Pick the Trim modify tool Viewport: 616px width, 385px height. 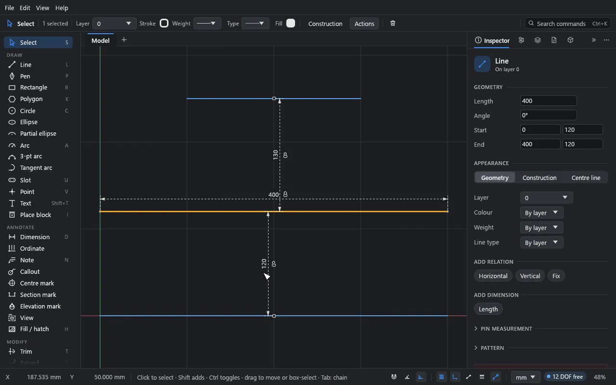[x=38, y=351]
